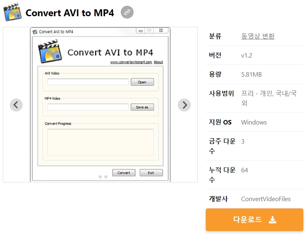
Task: Show the next screenshot with right arrow
Action: [x=184, y=105]
